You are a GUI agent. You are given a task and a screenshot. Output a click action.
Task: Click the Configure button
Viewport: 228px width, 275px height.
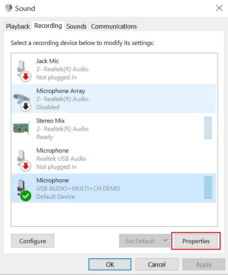[32, 241]
